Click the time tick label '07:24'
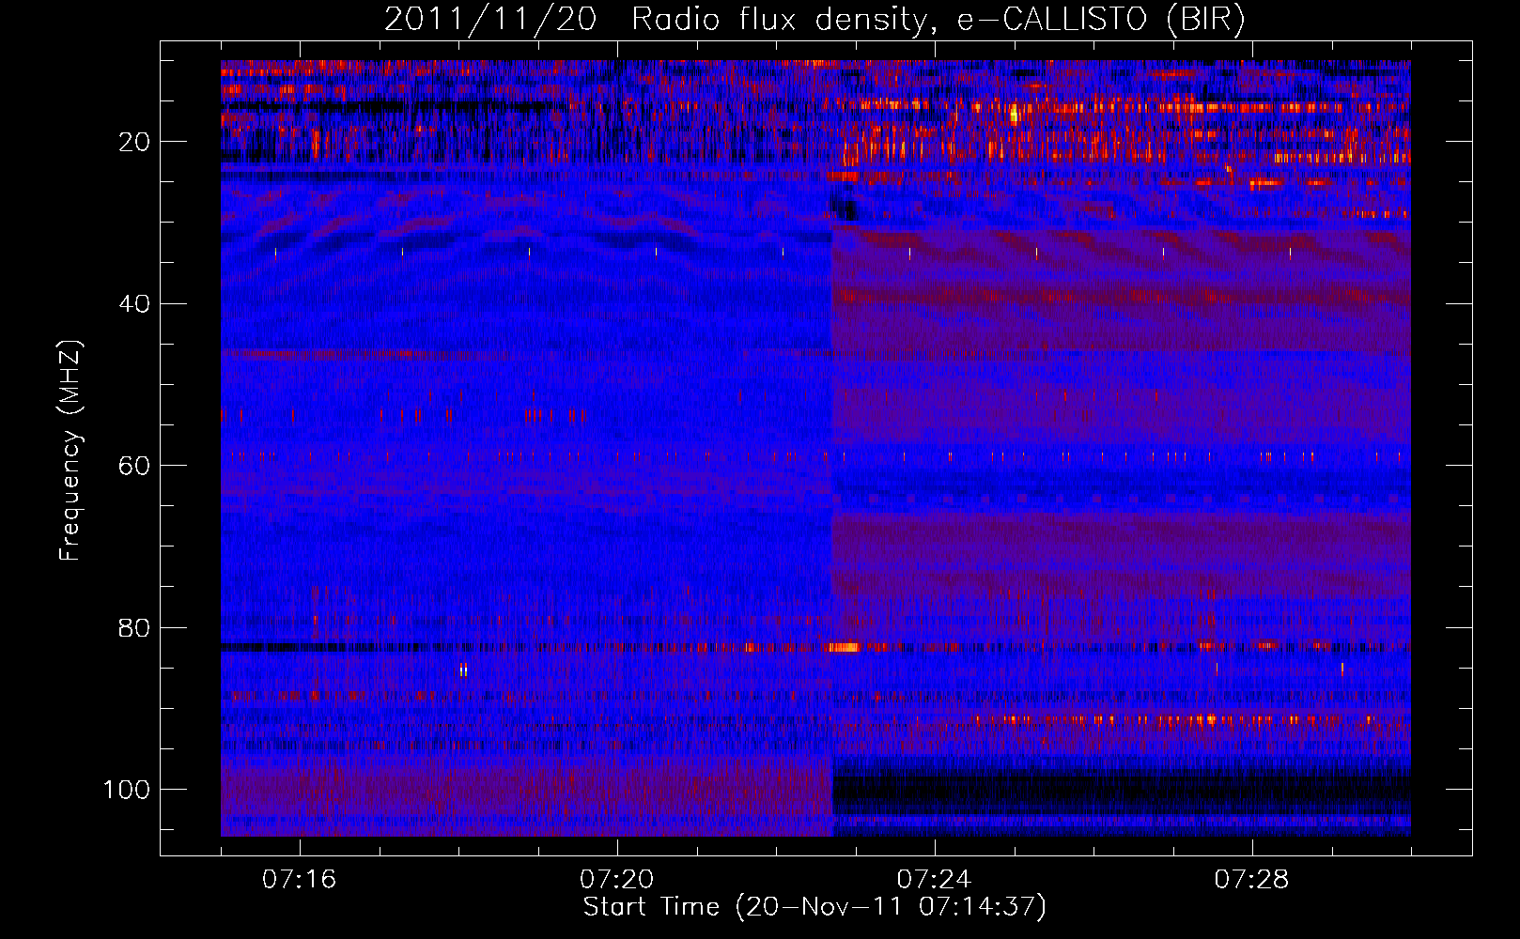1520x939 pixels. click(x=935, y=880)
